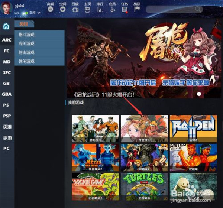Choose 闯关游戏 adventure games category
The image size is (223, 208).
(x=39, y=43)
